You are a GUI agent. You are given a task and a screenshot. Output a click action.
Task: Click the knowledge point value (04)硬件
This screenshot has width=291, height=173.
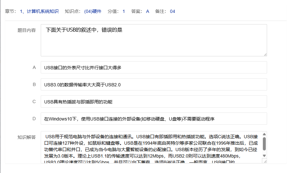point(93,11)
